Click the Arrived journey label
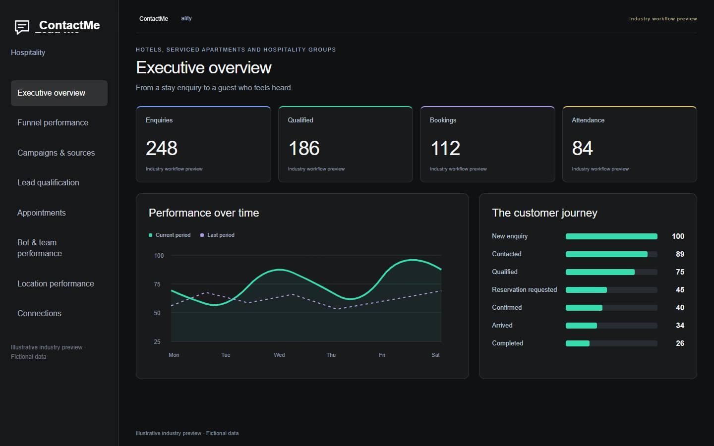The image size is (714, 446). click(x=502, y=326)
